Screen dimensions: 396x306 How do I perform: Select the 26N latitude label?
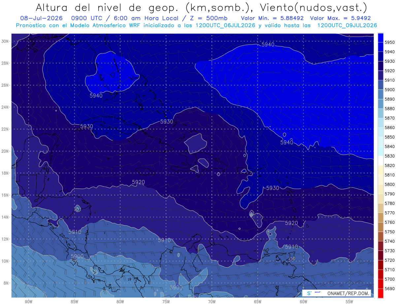click(x=5, y=85)
